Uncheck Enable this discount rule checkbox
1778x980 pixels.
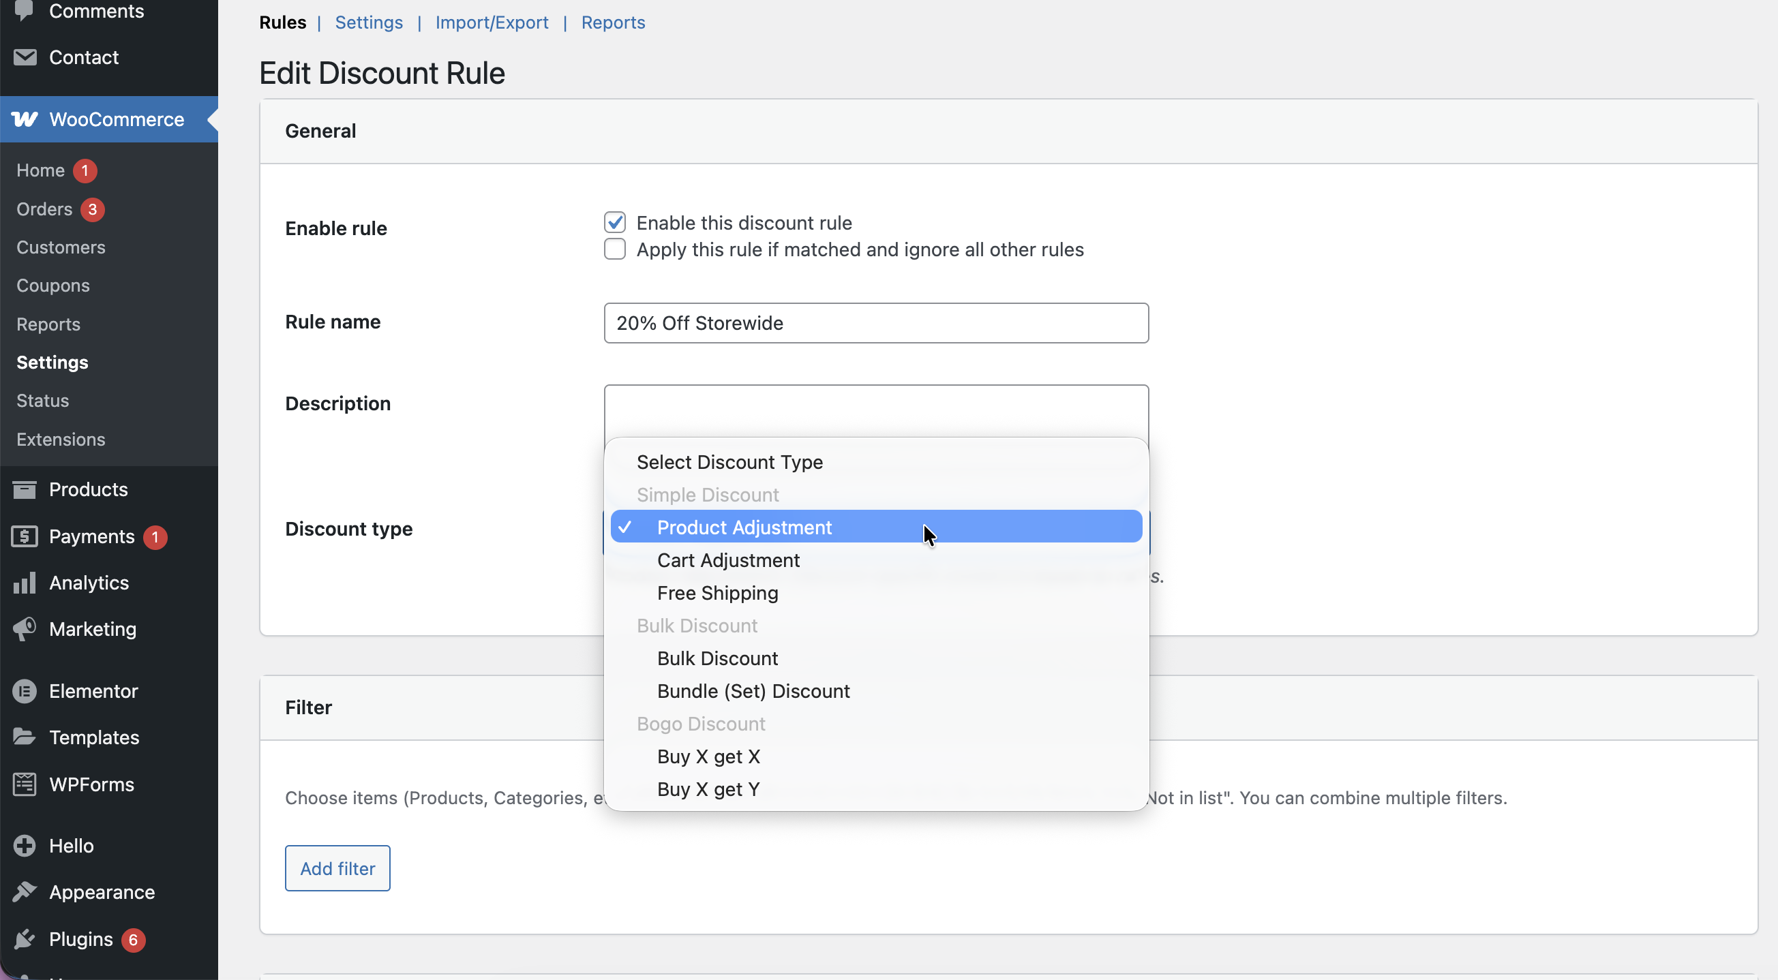coord(614,222)
